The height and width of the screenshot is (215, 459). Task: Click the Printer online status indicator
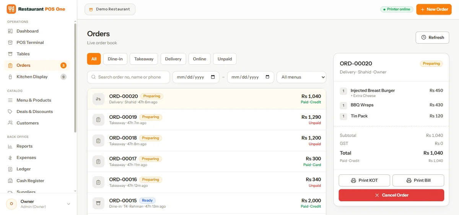(396, 9)
